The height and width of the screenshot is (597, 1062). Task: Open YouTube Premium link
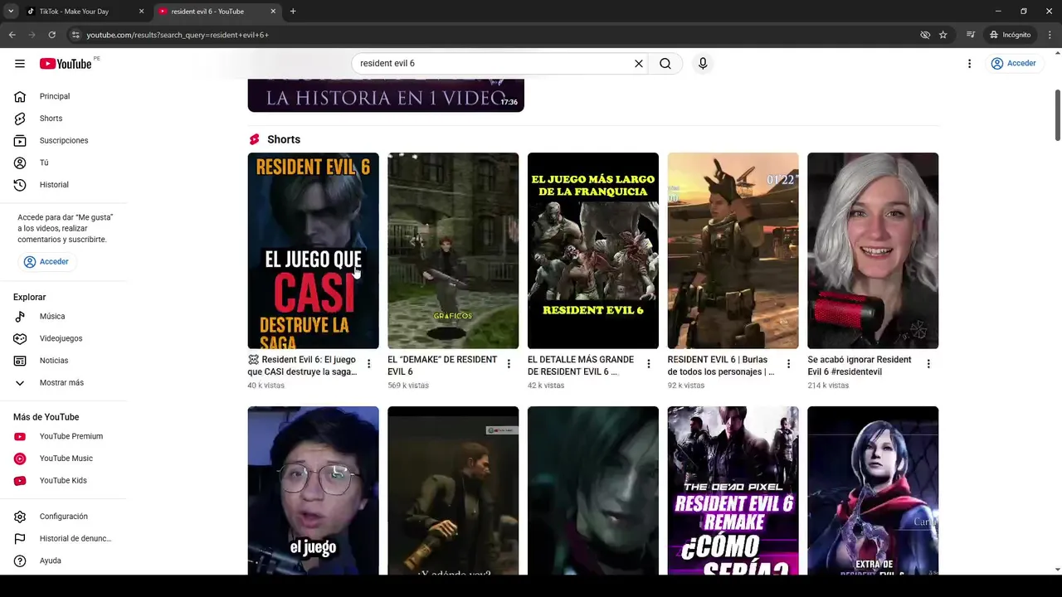click(x=64, y=436)
